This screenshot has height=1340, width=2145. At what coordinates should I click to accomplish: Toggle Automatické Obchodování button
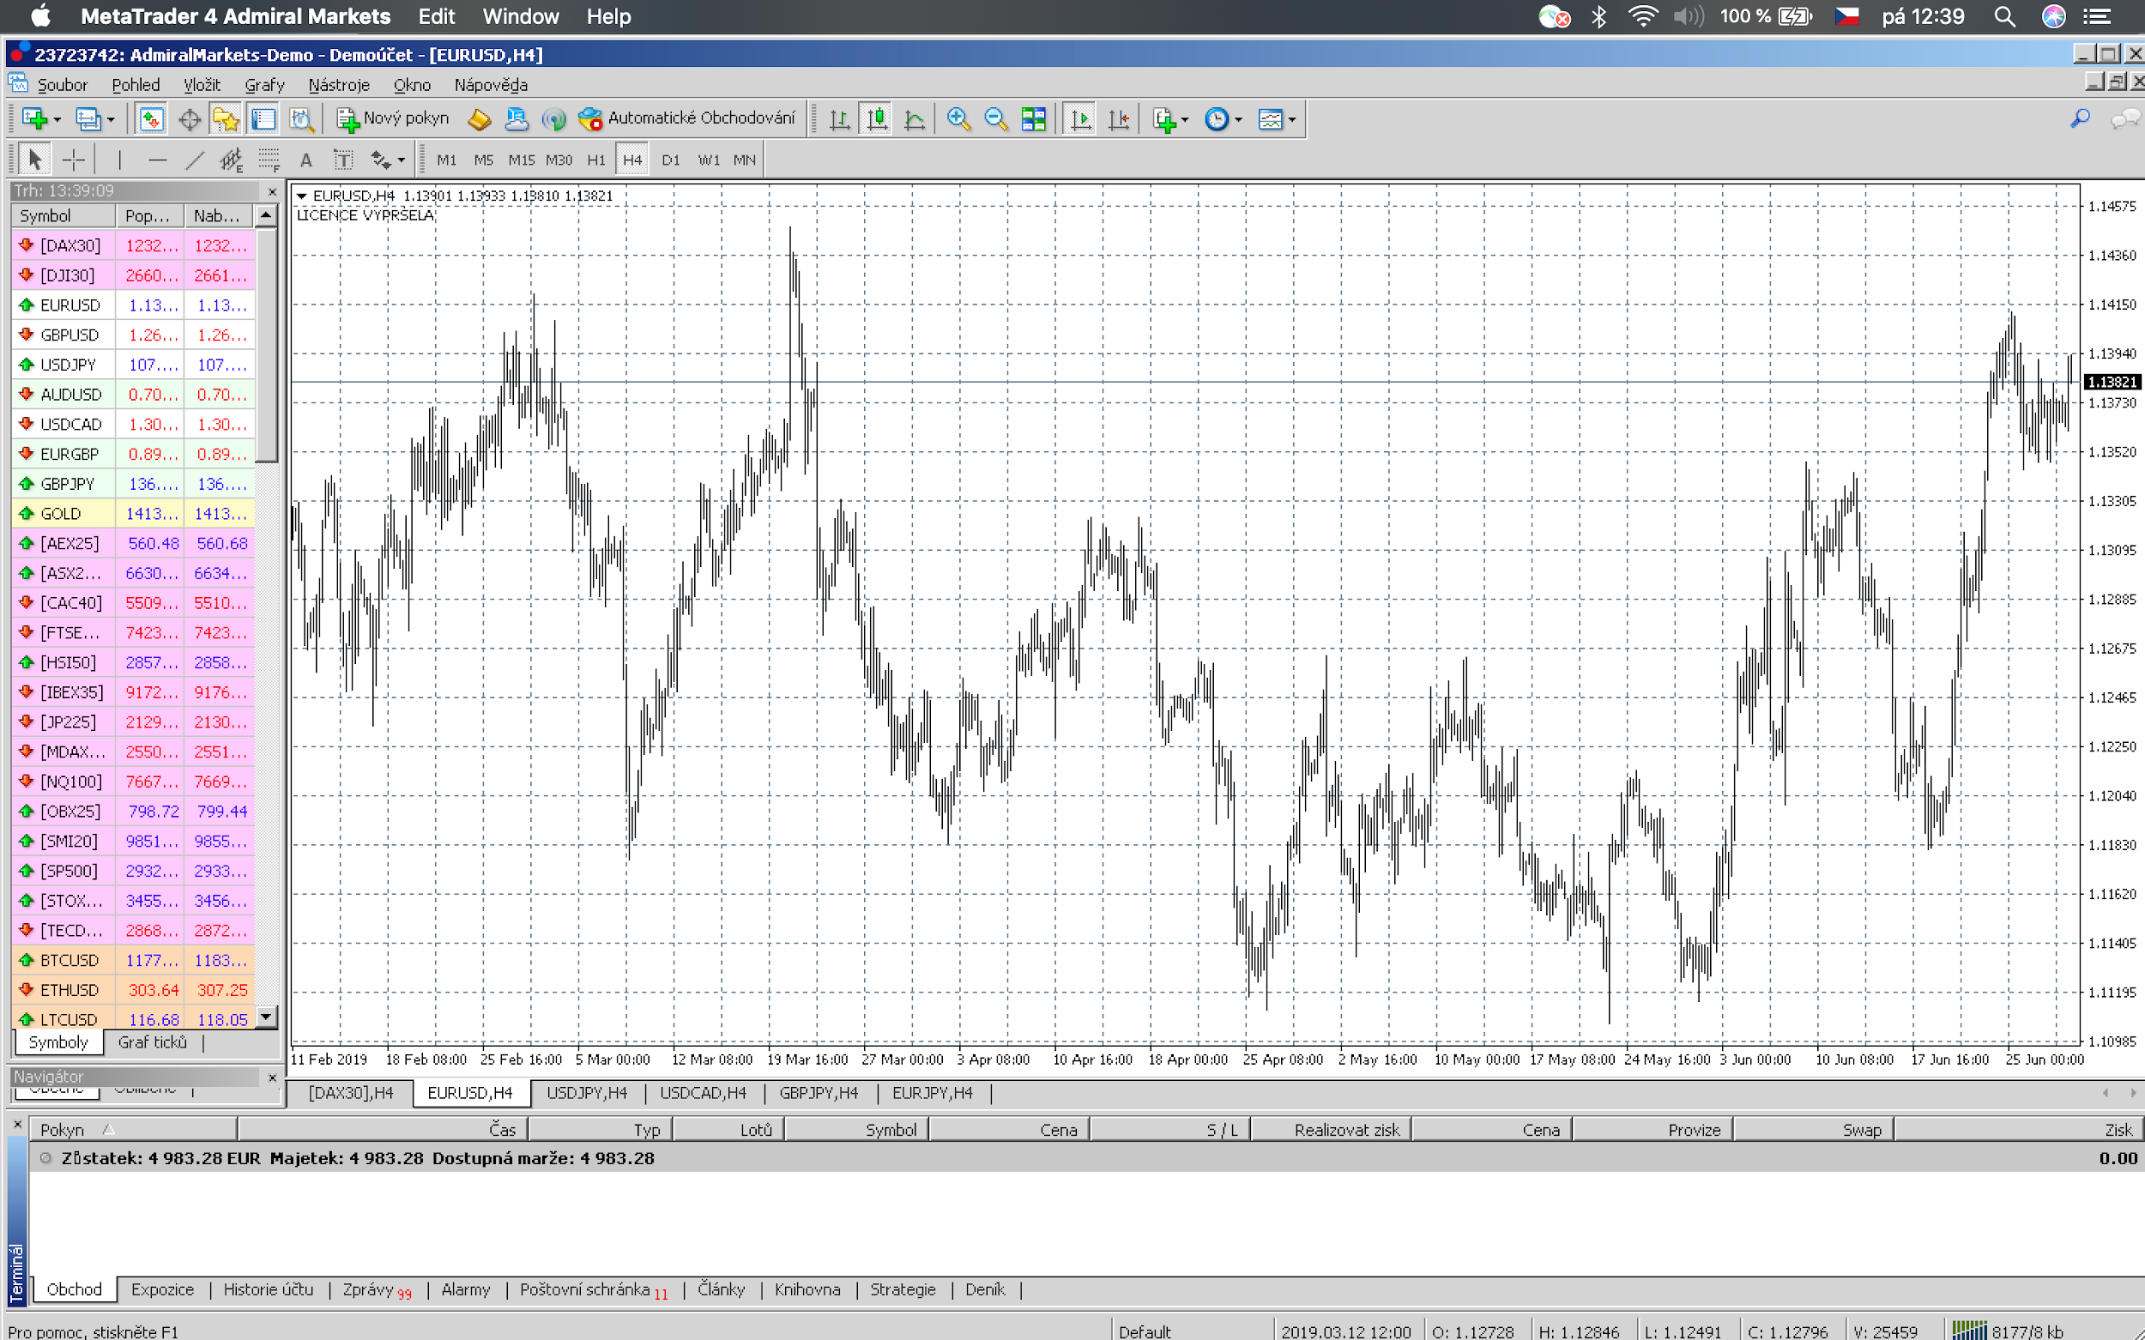[686, 118]
